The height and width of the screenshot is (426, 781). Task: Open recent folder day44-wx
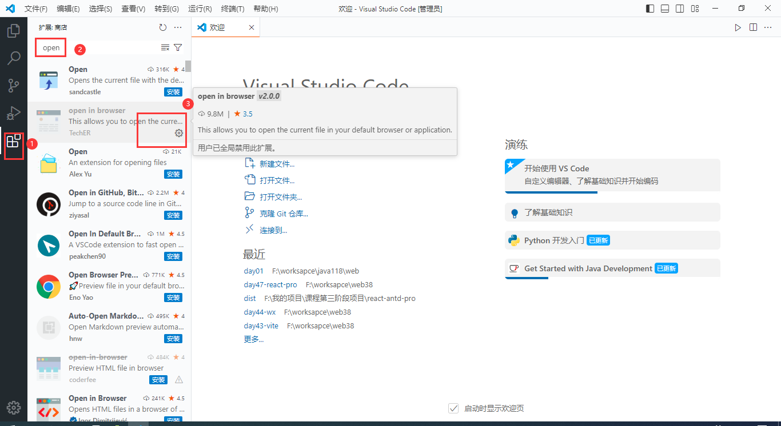coord(260,312)
